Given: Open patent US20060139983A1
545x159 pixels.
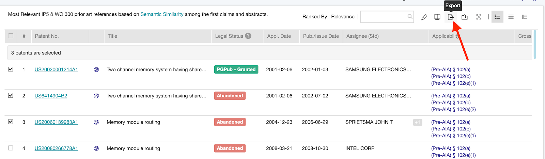Looking at the screenshot, I should click(56, 122).
